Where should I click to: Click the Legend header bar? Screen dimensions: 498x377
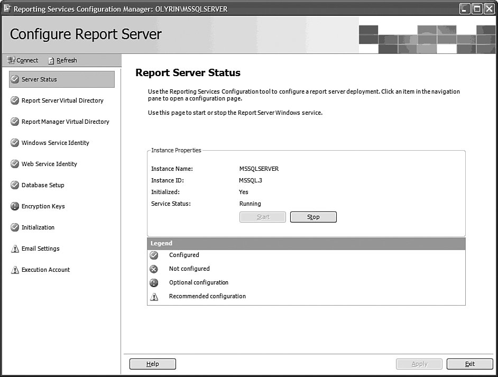[306, 243]
